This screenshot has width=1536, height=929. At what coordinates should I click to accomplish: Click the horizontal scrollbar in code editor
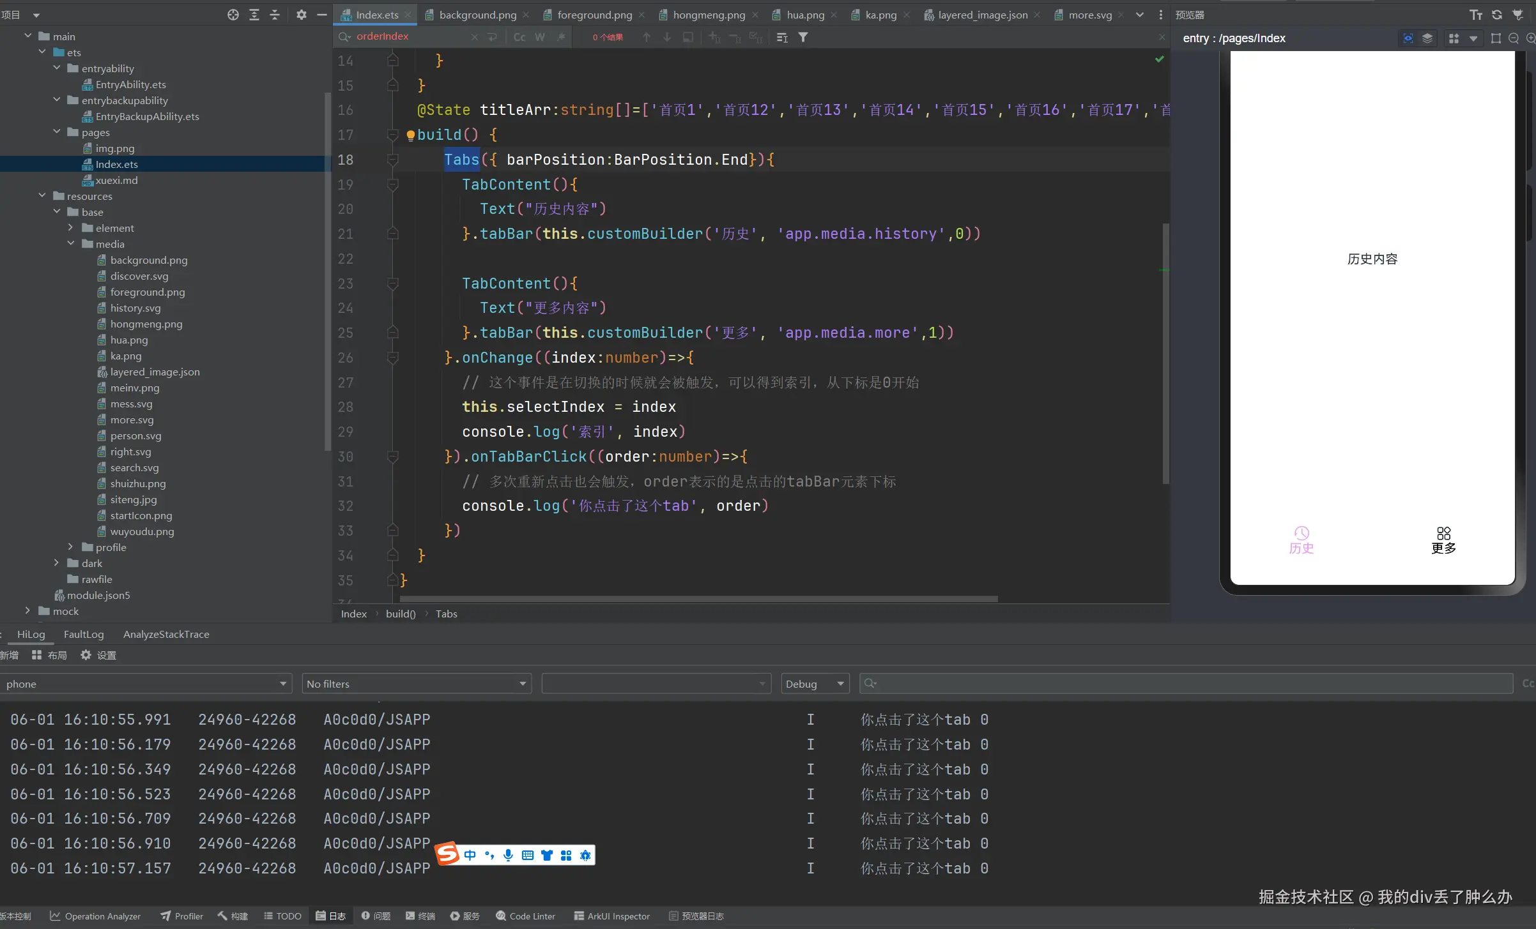point(698,599)
